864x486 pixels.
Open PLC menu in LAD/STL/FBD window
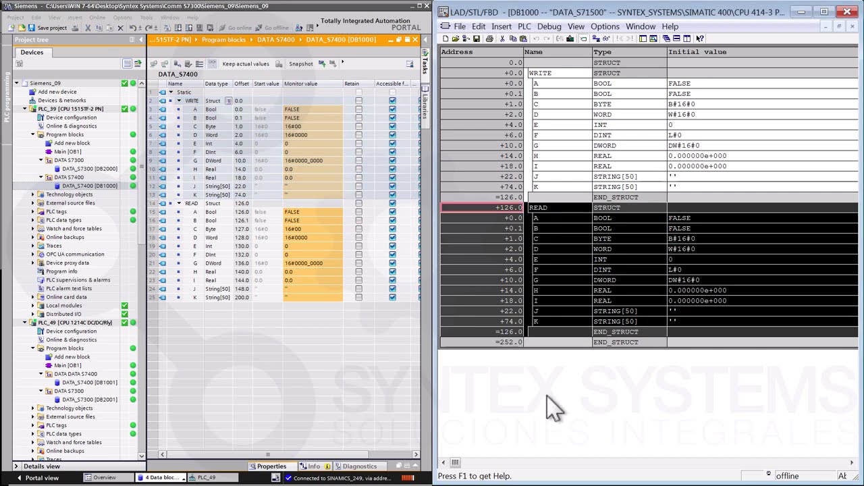pyautogui.click(x=524, y=26)
